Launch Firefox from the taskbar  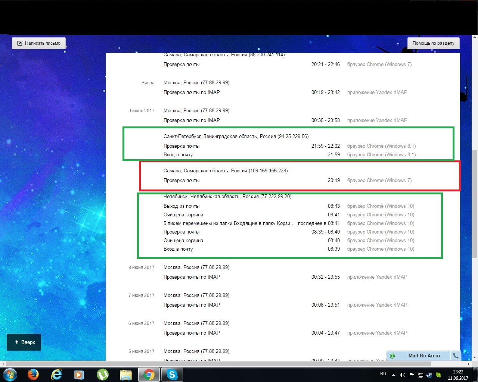coord(33,375)
